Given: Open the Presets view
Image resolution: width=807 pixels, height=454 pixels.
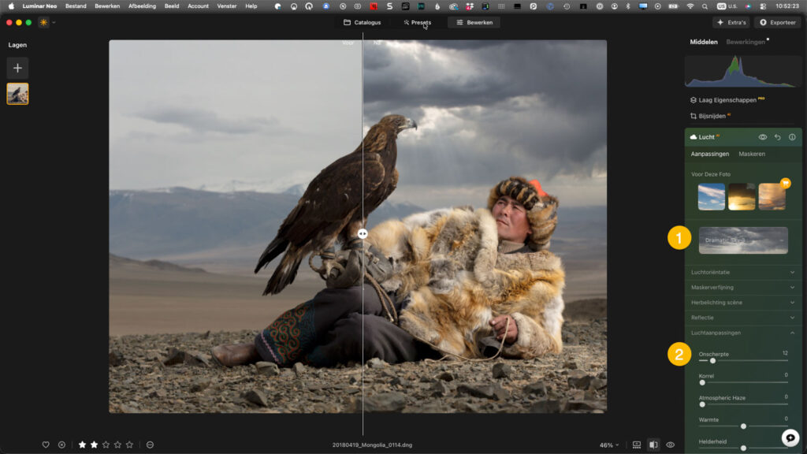Looking at the screenshot, I should [x=418, y=23].
